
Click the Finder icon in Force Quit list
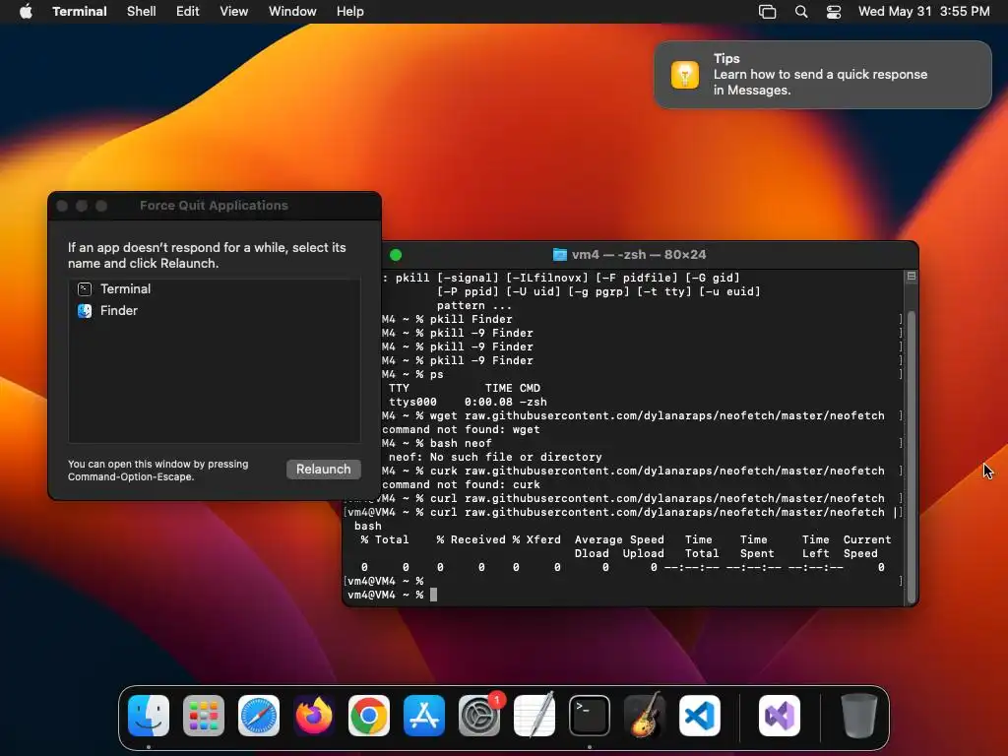click(85, 310)
